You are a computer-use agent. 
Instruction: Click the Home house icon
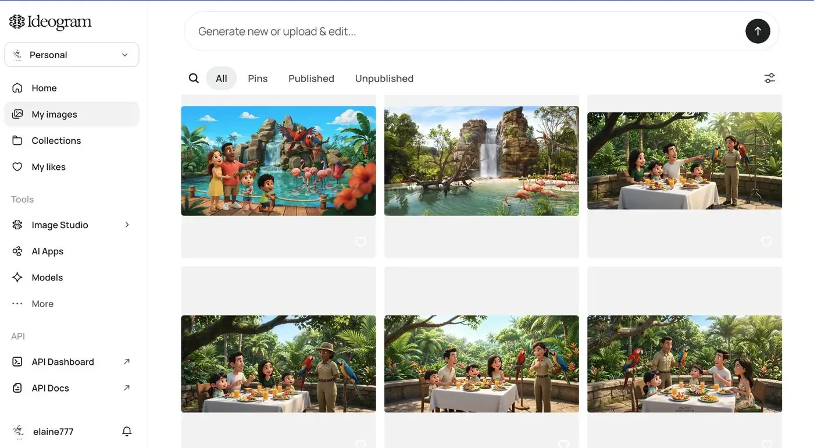(x=17, y=88)
